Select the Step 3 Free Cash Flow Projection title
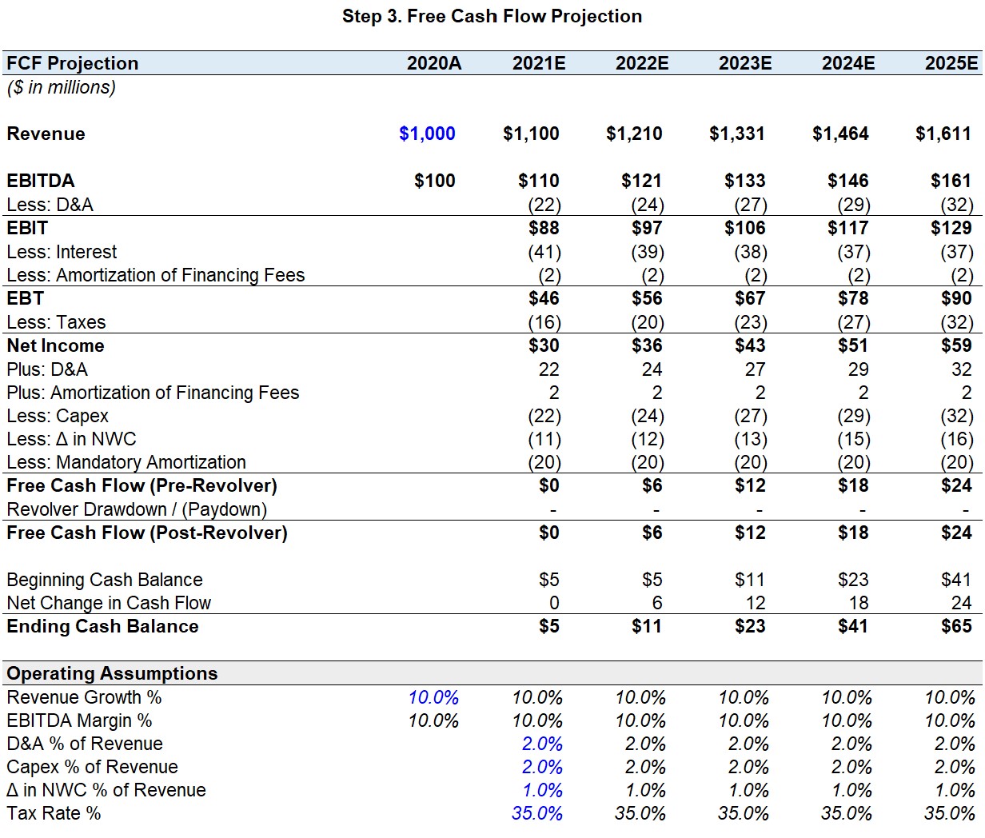Image resolution: width=985 pixels, height=838 pixels. pyautogui.click(x=492, y=16)
